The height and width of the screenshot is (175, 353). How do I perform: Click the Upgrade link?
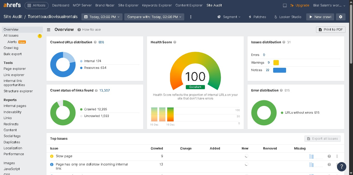click(x=300, y=5)
